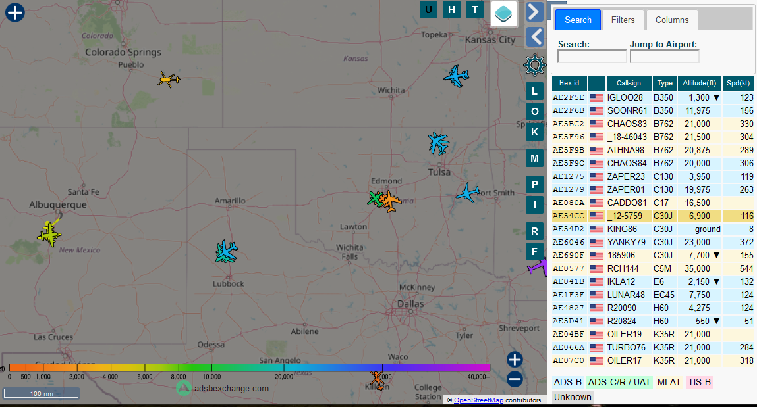Select row with callsign CADDO81

pyautogui.click(x=653, y=203)
